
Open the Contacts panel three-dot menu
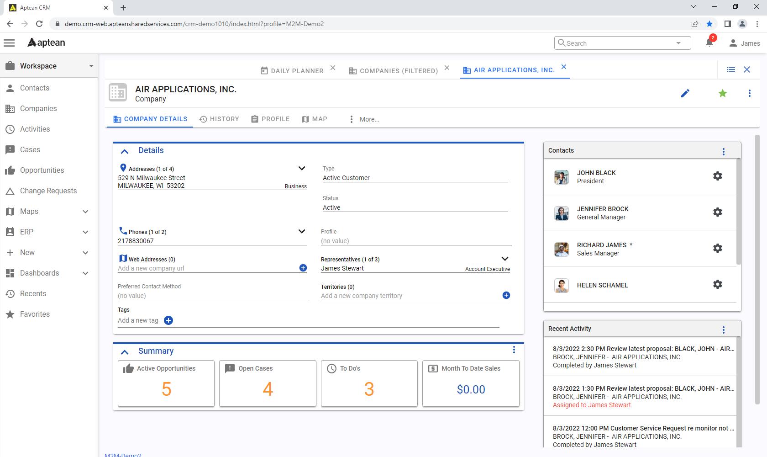click(723, 151)
